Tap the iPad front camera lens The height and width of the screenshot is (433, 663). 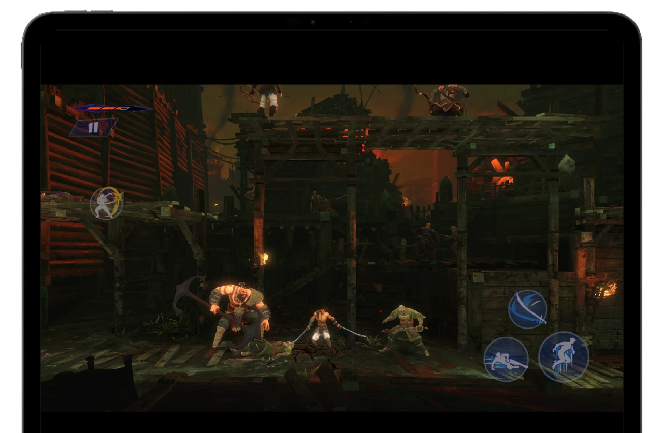click(312, 22)
